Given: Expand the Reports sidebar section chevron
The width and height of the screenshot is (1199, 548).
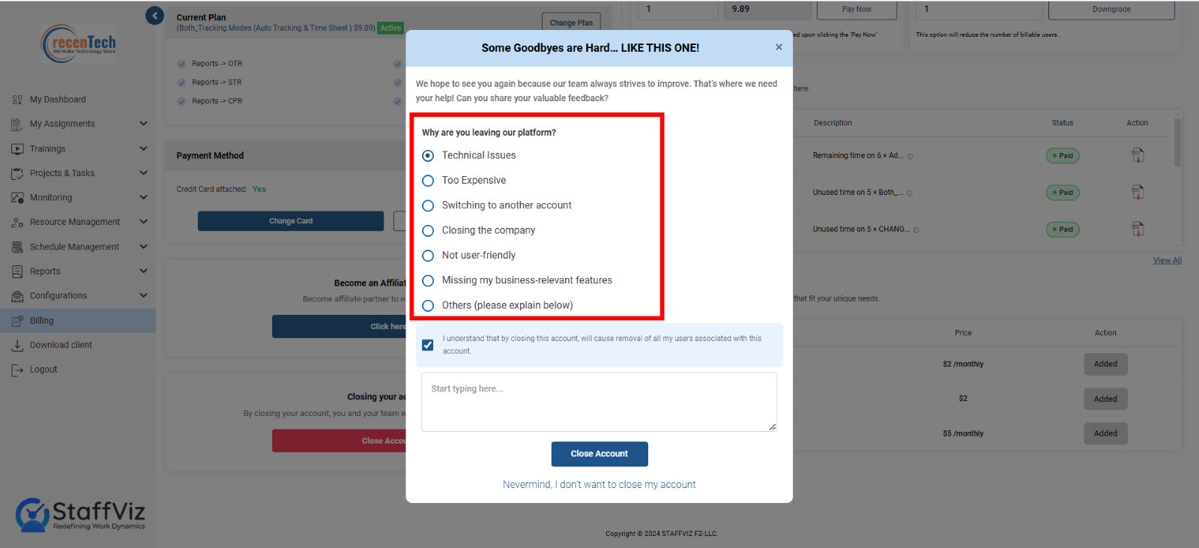Looking at the screenshot, I should 143,271.
